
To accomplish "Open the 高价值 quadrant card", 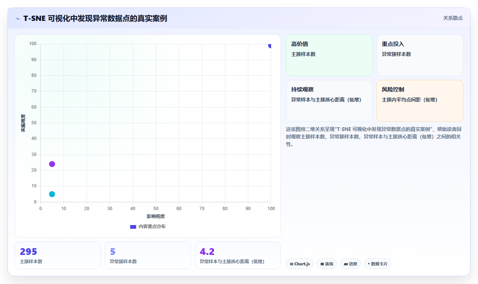I will tap(329, 55).
